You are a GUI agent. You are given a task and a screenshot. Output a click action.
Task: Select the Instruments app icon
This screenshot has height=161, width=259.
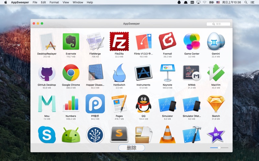(143, 73)
